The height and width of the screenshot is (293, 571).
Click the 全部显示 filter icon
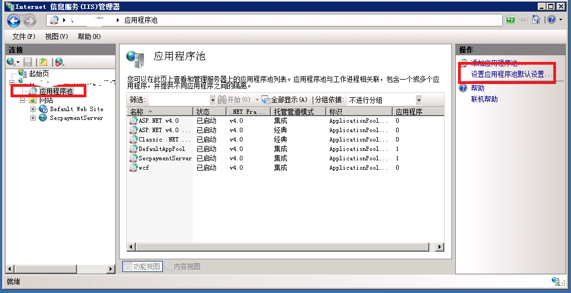click(x=266, y=100)
